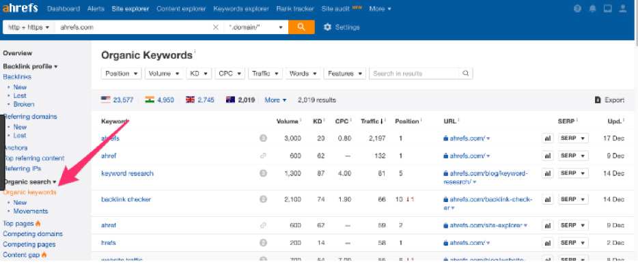Open SERP dropdown for ahrefs row
The width and height of the screenshot is (638, 277).
(x=573, y=138)
